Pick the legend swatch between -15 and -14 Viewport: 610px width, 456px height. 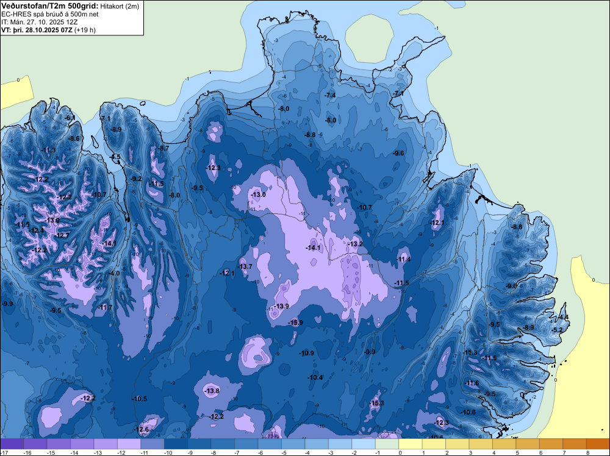[59, 444]
